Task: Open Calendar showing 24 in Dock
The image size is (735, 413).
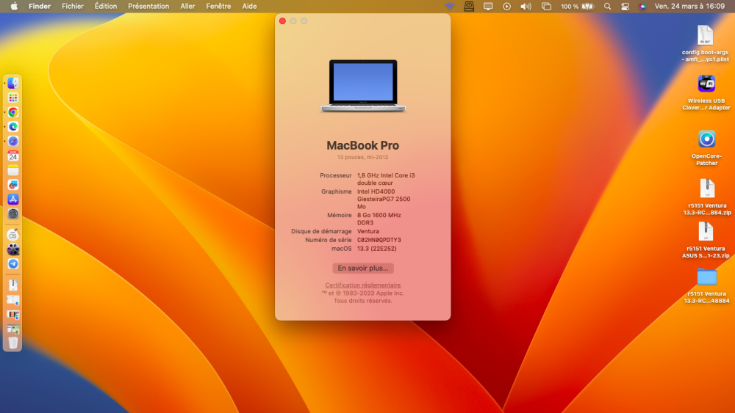Action: click(13, 156)
